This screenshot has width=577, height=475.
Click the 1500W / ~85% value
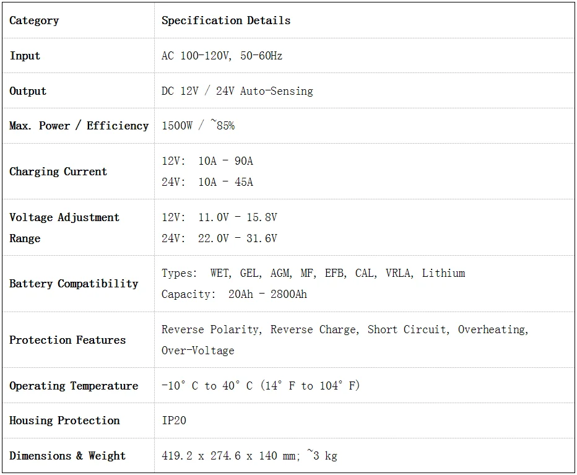(198, 126)
